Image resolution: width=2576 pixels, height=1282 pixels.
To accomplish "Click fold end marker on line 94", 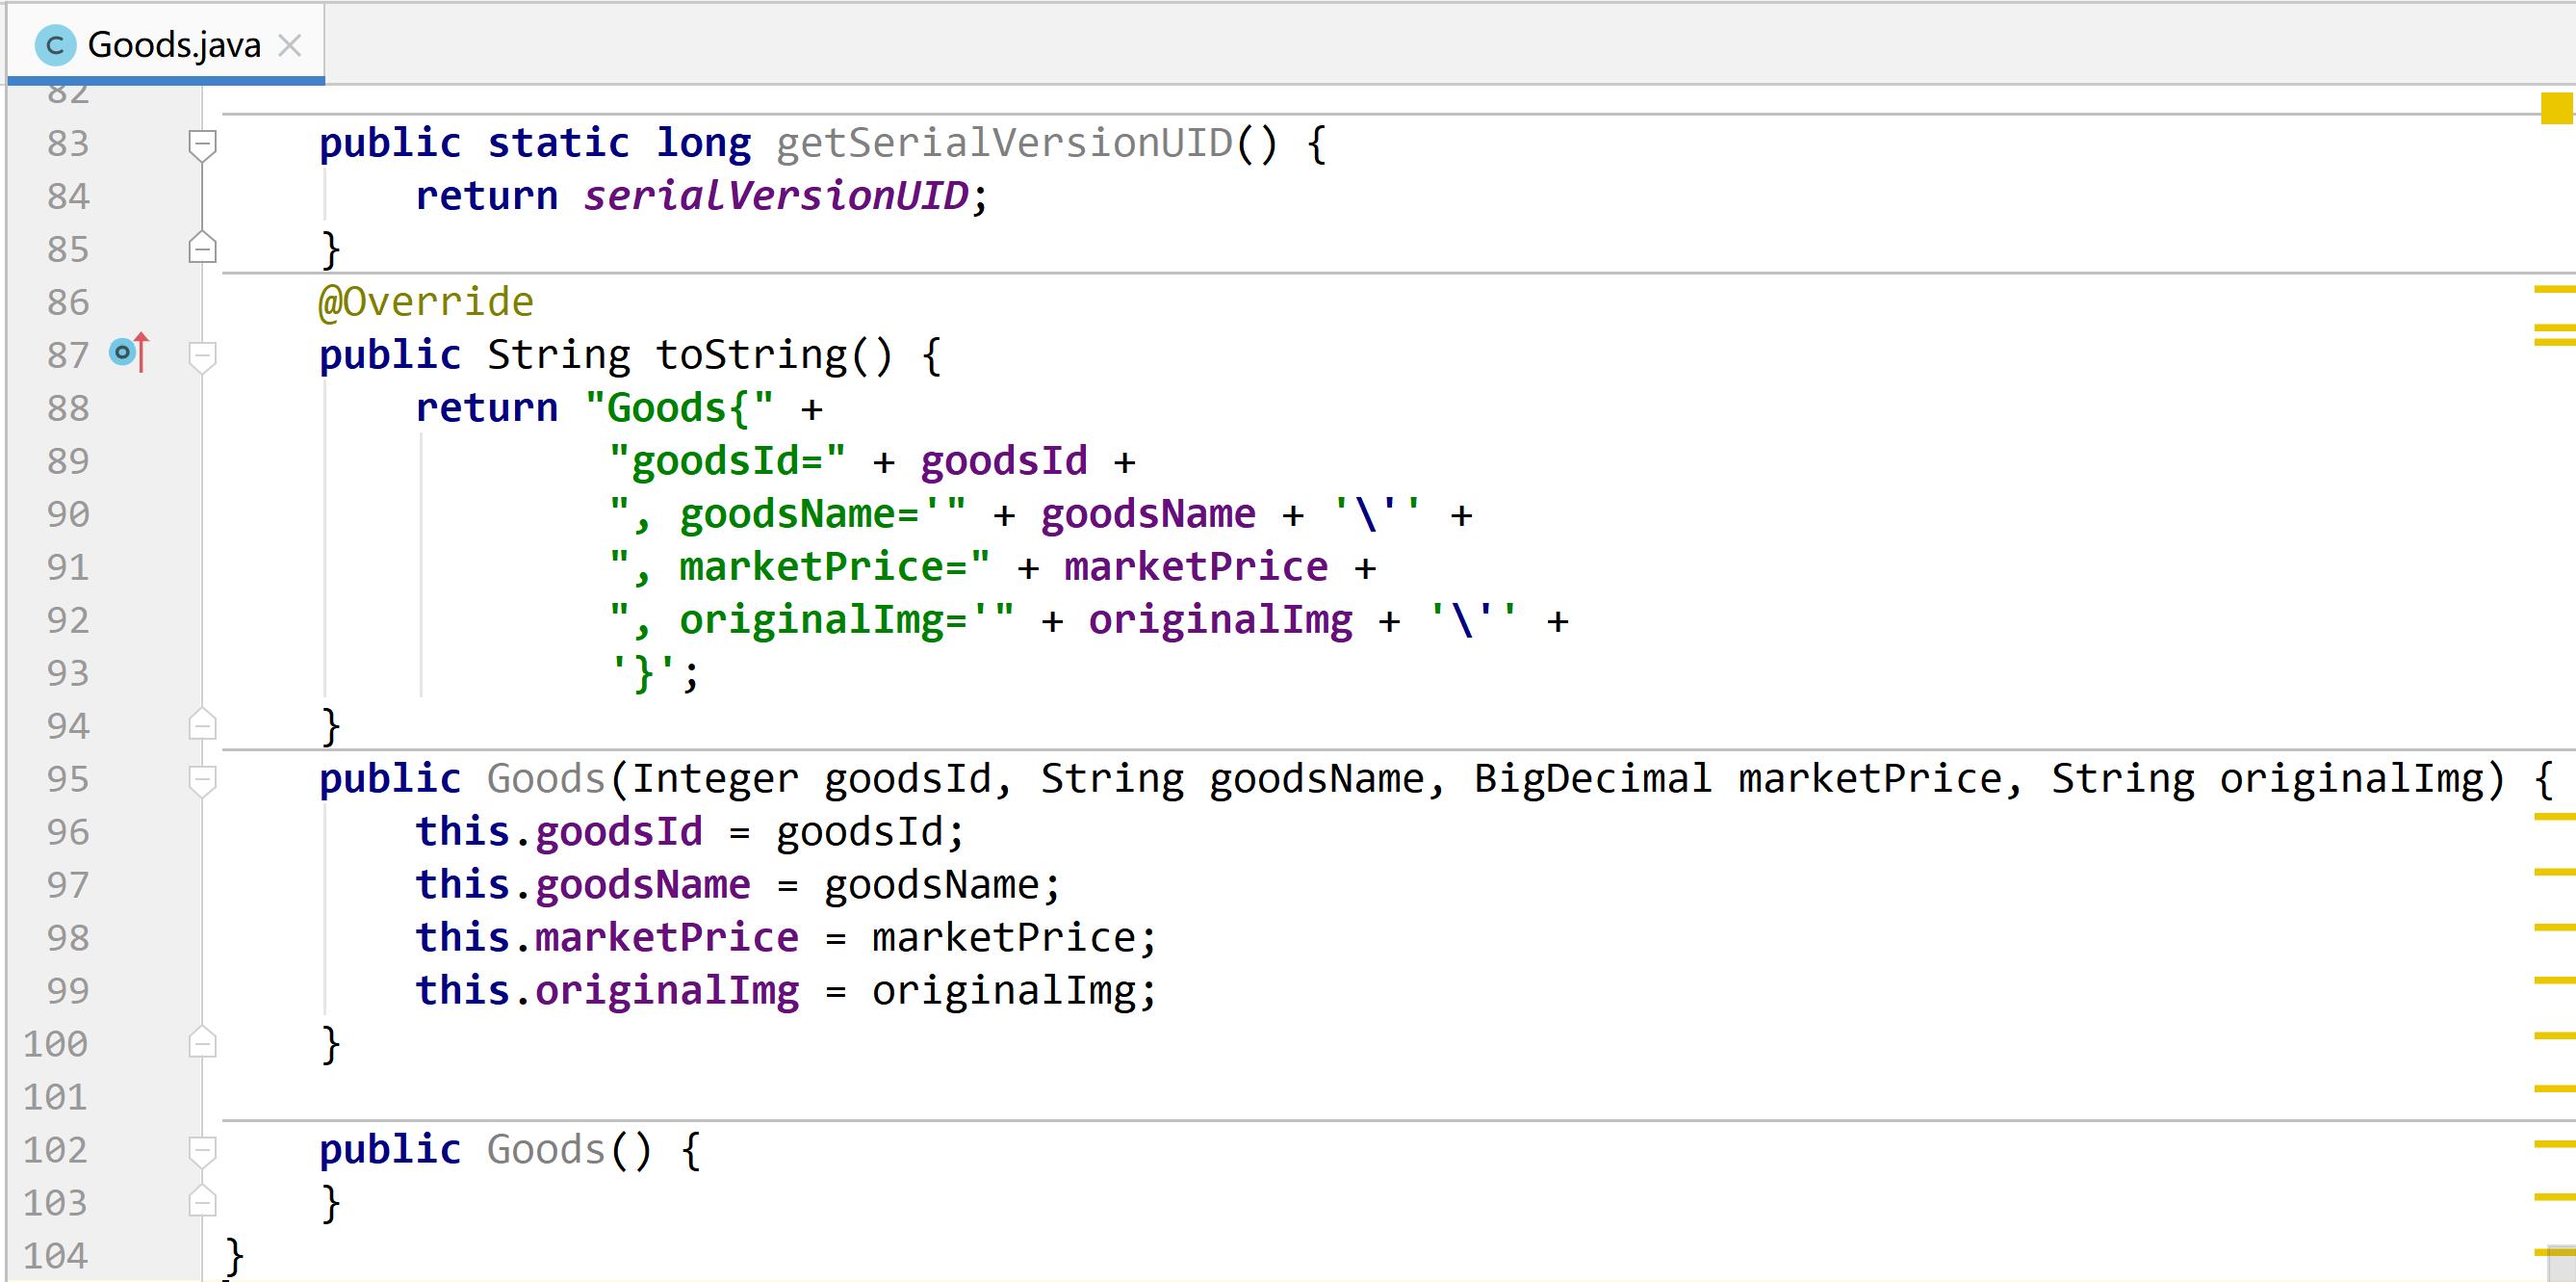I will [202, 723].
